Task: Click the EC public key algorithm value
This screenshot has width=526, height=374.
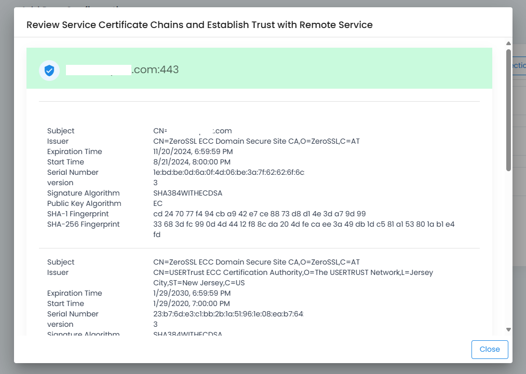Action: click(x=158, y=203)
